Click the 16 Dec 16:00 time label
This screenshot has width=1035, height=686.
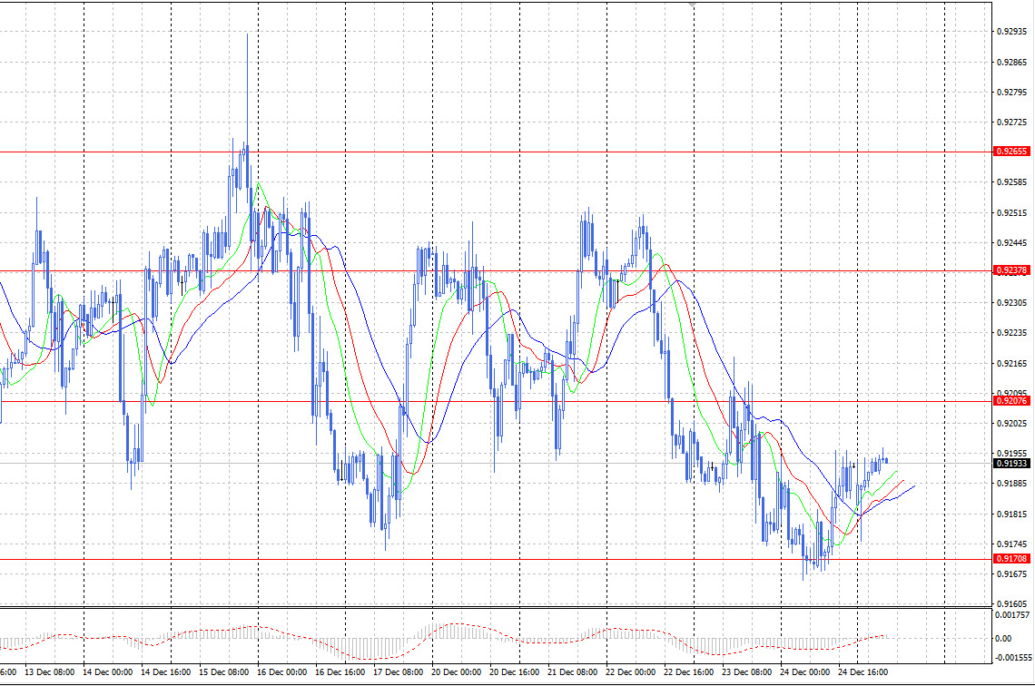coord(340,672)
